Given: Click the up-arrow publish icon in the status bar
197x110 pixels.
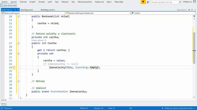Looking at the screenshot, I should coord(163,108).
